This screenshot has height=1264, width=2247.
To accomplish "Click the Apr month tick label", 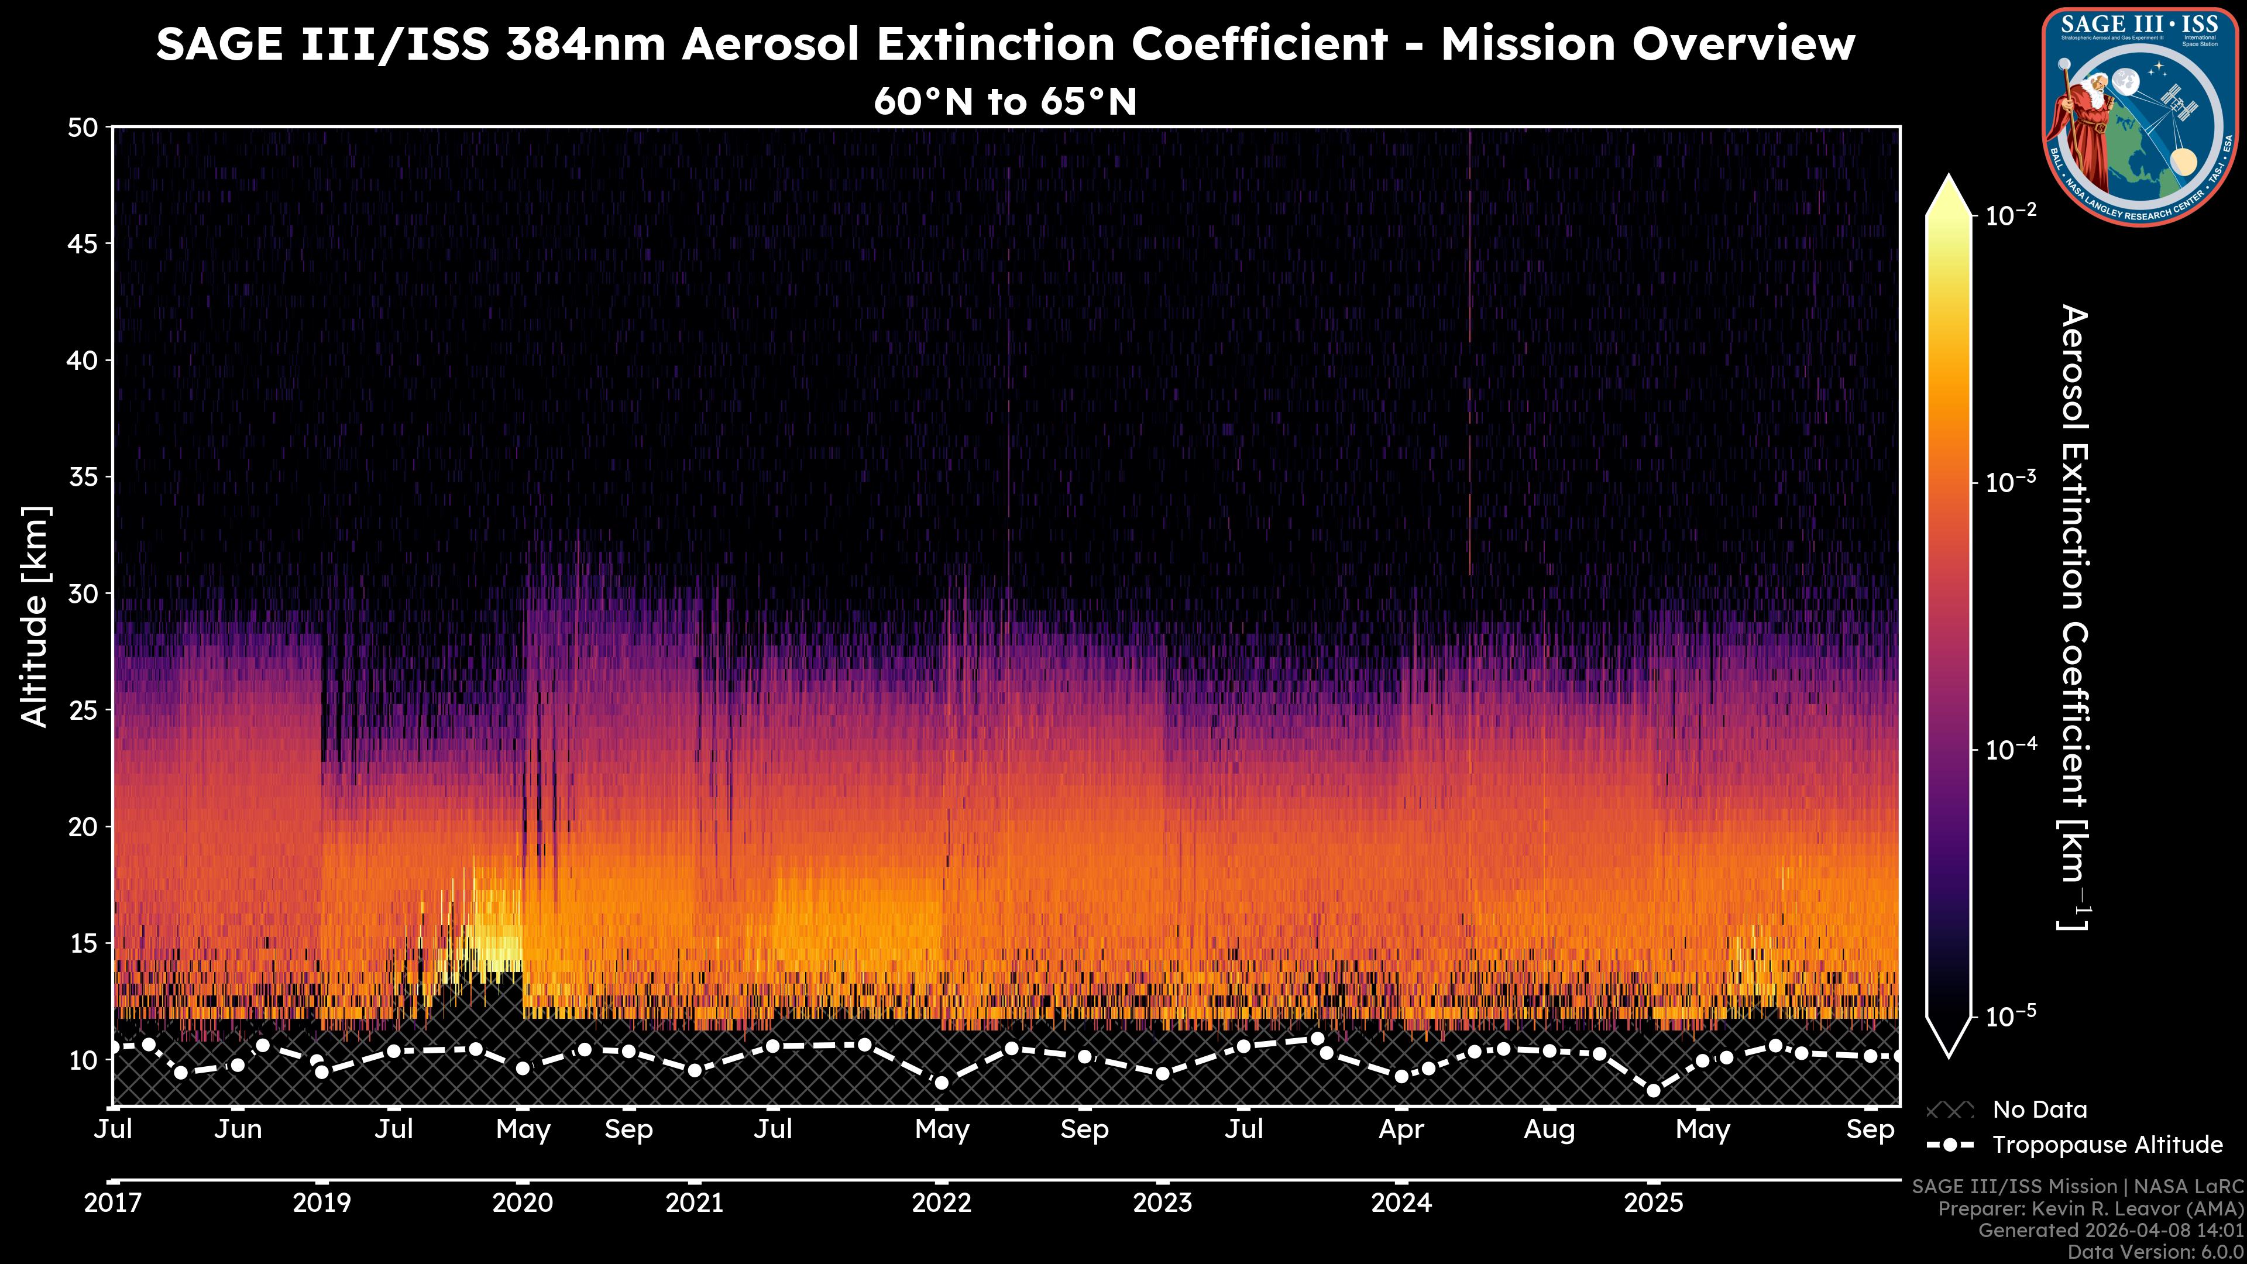I will click(1401, 1129).
